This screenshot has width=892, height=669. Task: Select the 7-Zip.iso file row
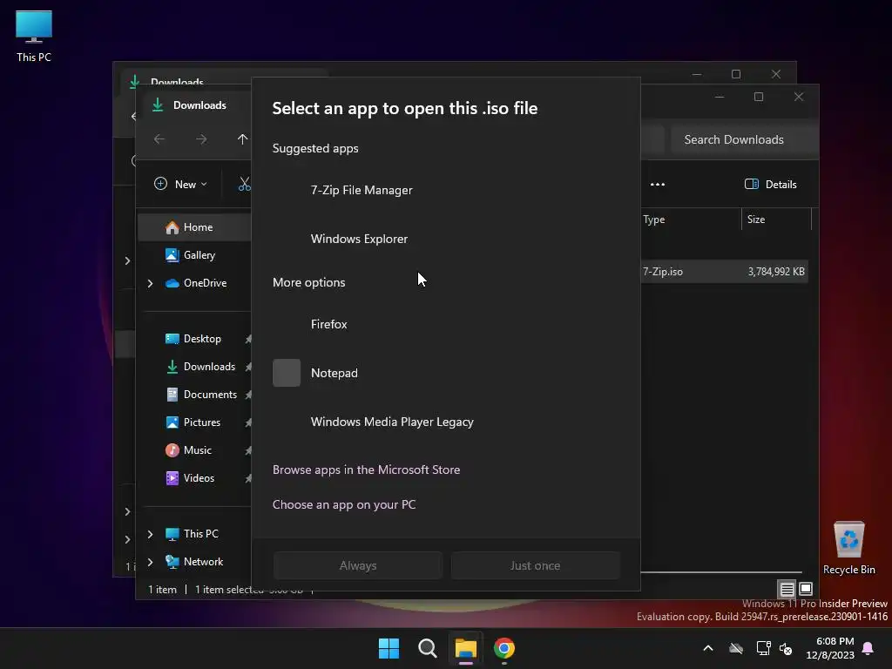pos(724,272)
